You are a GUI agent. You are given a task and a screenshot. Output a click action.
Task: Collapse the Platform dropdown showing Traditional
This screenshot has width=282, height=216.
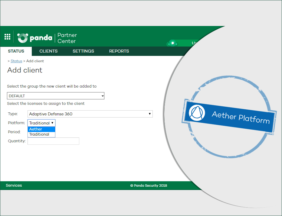pyautogui.click(x=41, y=123)
